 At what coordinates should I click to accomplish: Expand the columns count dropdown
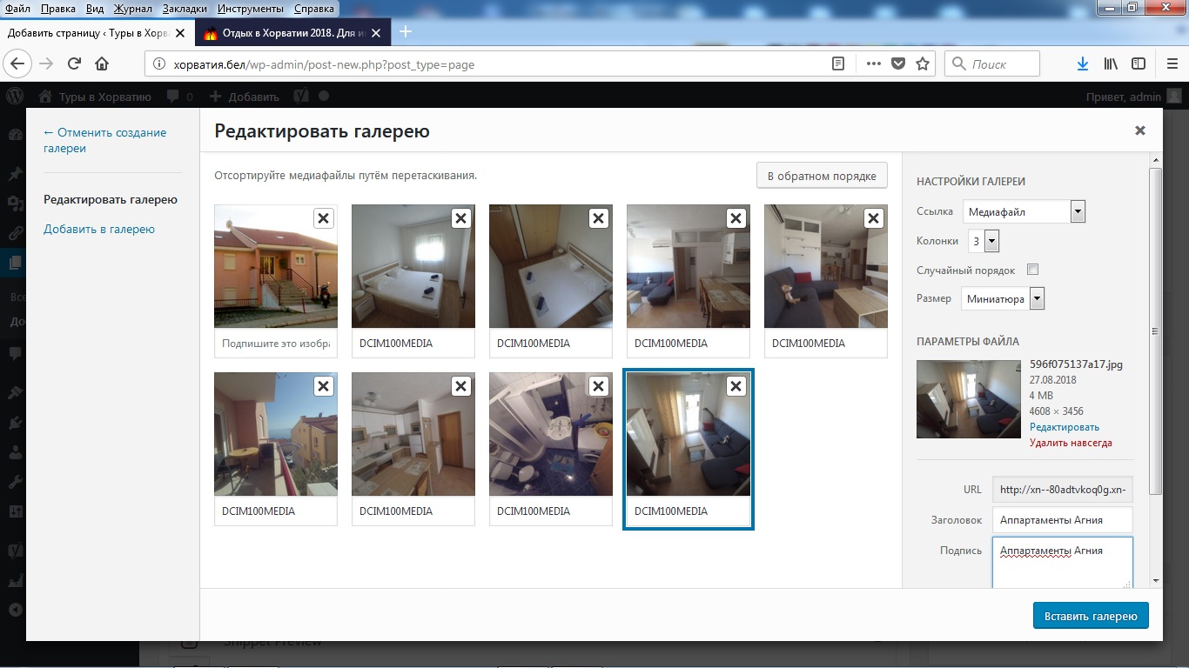point(984,241)
